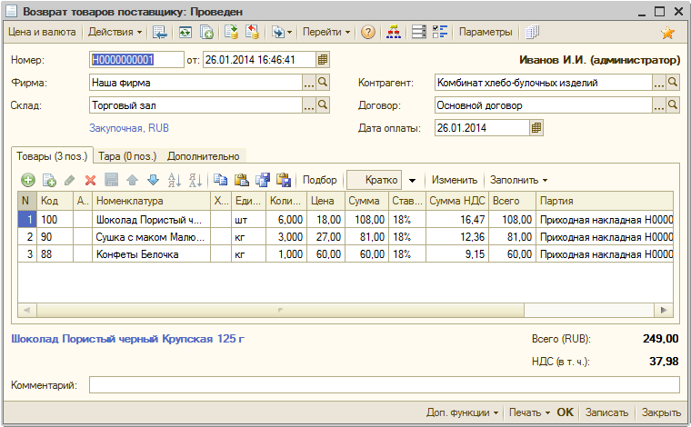
Task: Open the Печать dropdown menu
Action: pos(529,412)
